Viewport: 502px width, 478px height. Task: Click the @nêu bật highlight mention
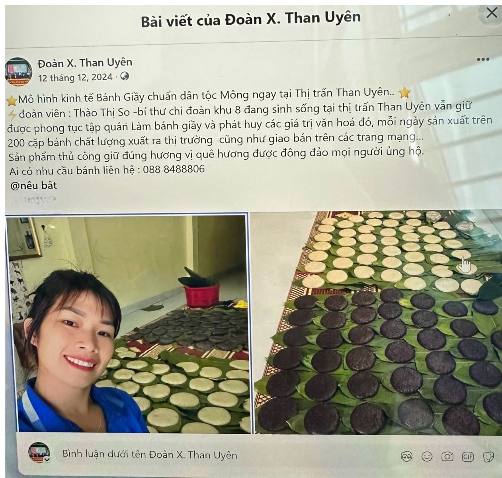(x=33, y=185)
